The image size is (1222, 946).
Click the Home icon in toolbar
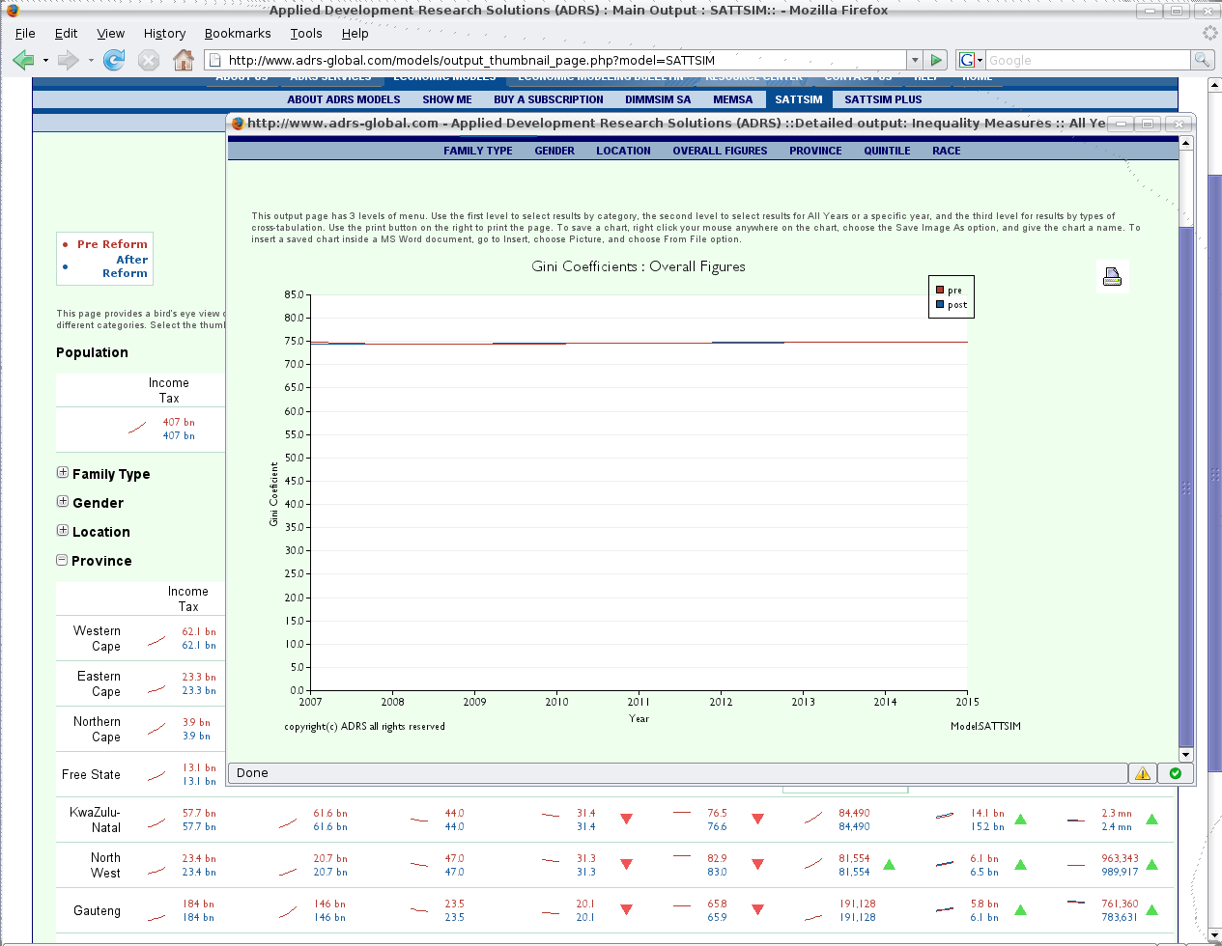[x=183, y=61]
